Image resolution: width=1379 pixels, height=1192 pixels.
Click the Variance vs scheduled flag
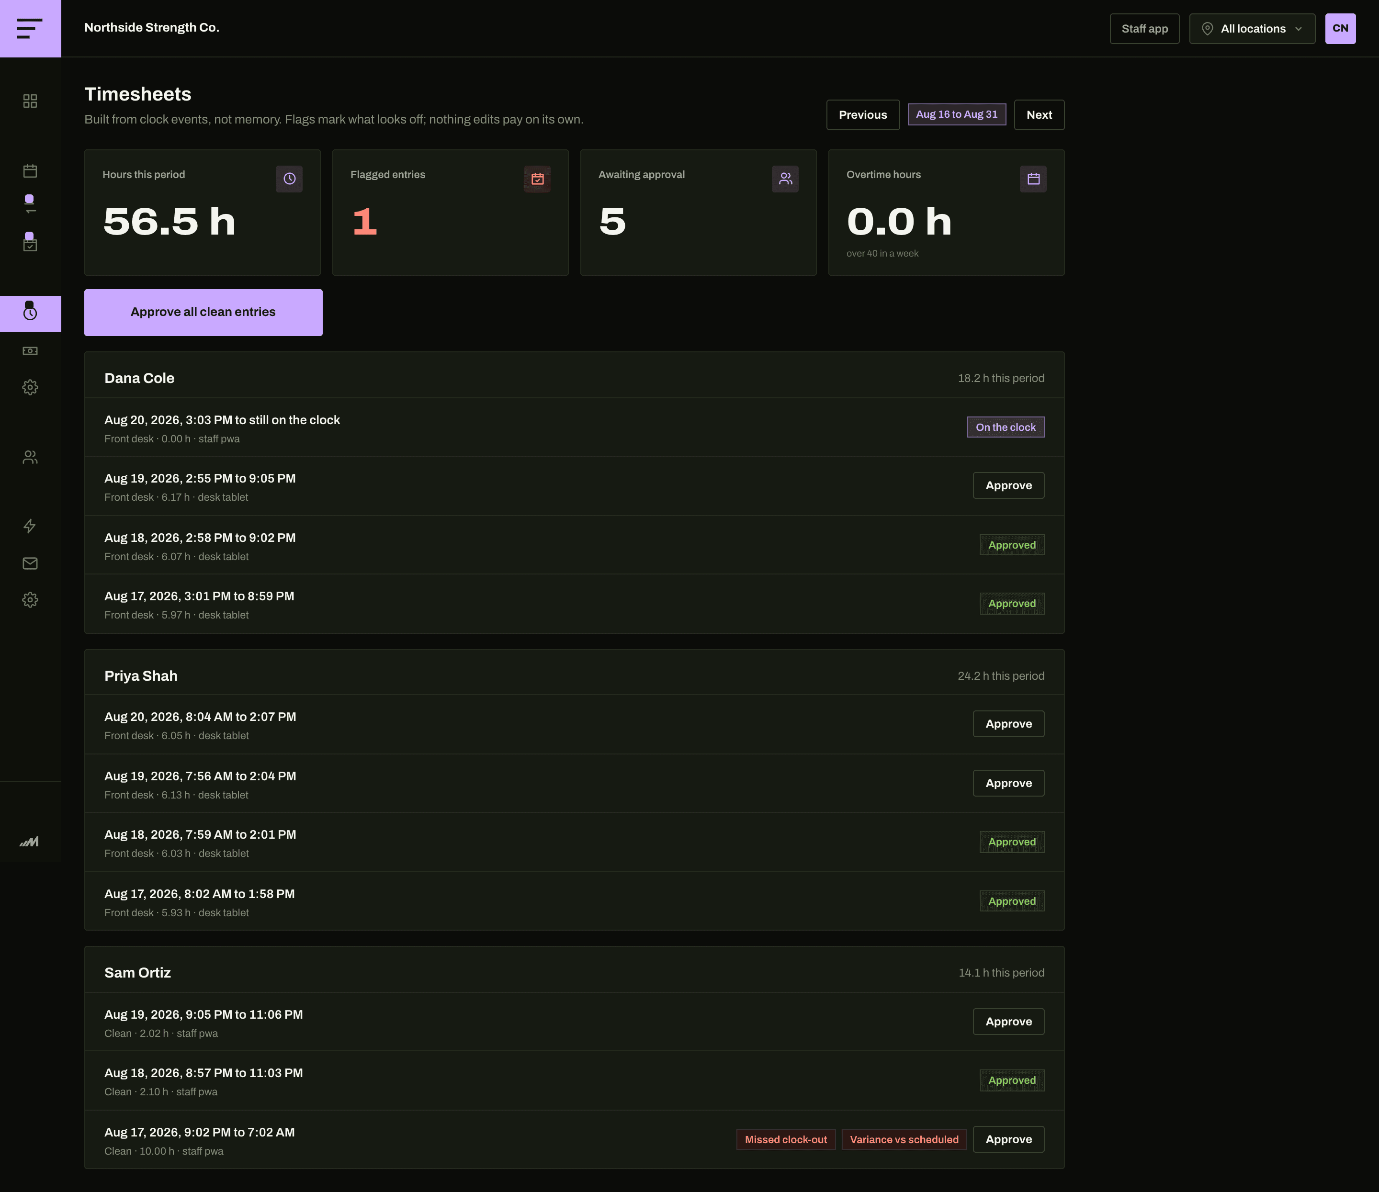pyautogui.click(x=904, y=1139)
